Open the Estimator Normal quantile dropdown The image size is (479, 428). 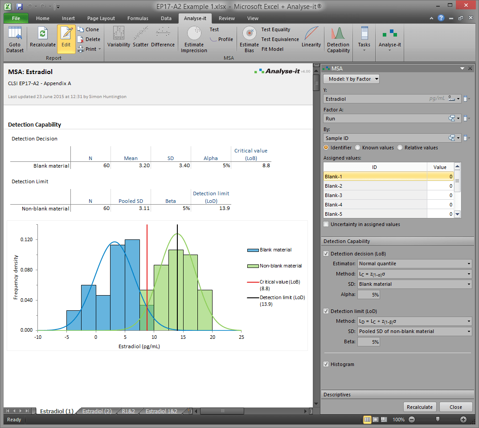414,263
